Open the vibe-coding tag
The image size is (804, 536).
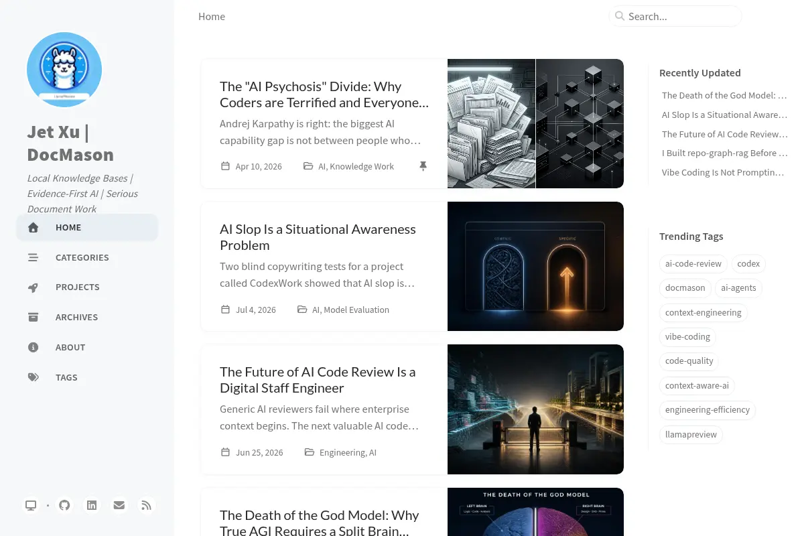pyautogui.click(x=687, y=336)
